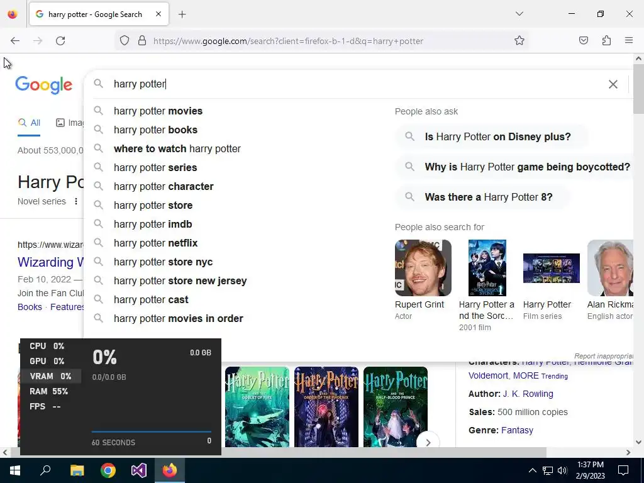Open the Order of the Phoenix book cover
This screenshot has width=644, height=483.
point(326,407)
